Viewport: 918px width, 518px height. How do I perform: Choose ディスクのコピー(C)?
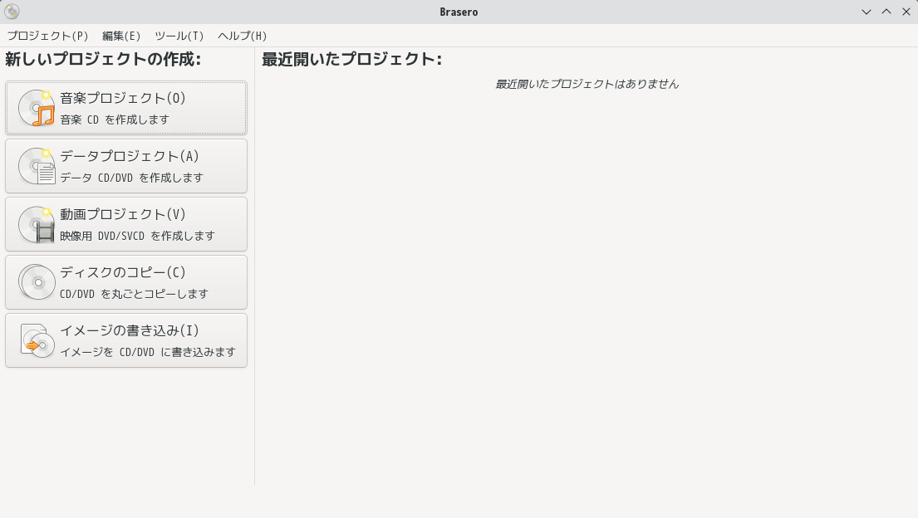click(126, 282)
